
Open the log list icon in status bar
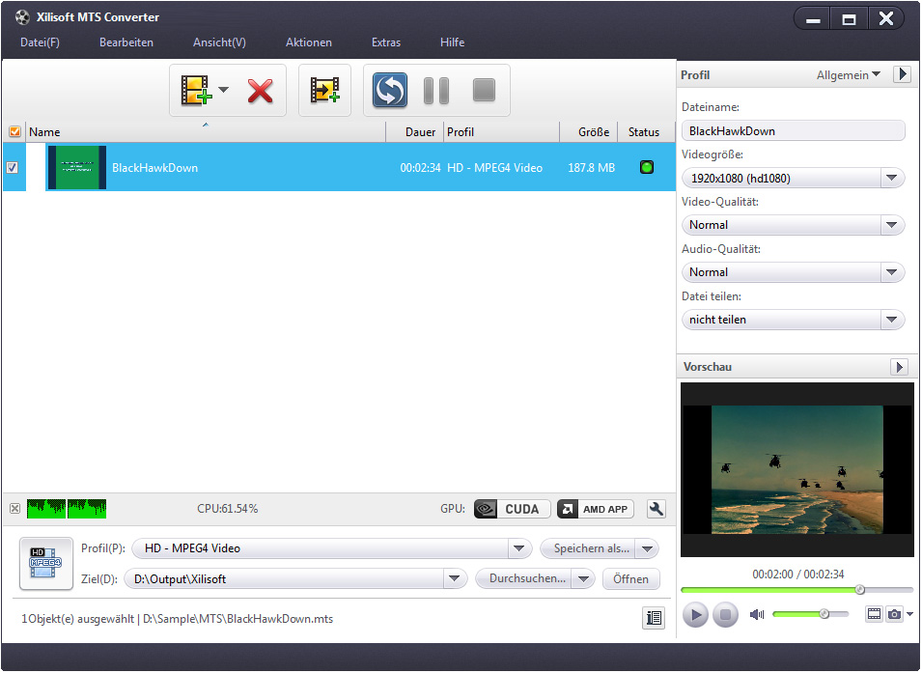point(654,618)
